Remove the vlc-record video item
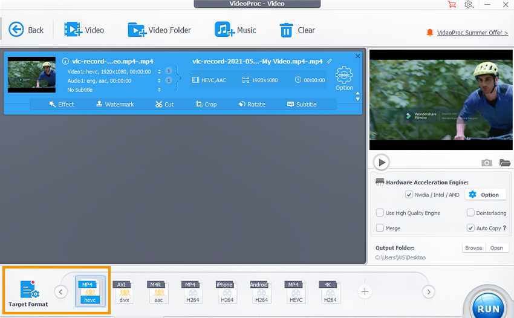514x318 pixels. point(357,56)
